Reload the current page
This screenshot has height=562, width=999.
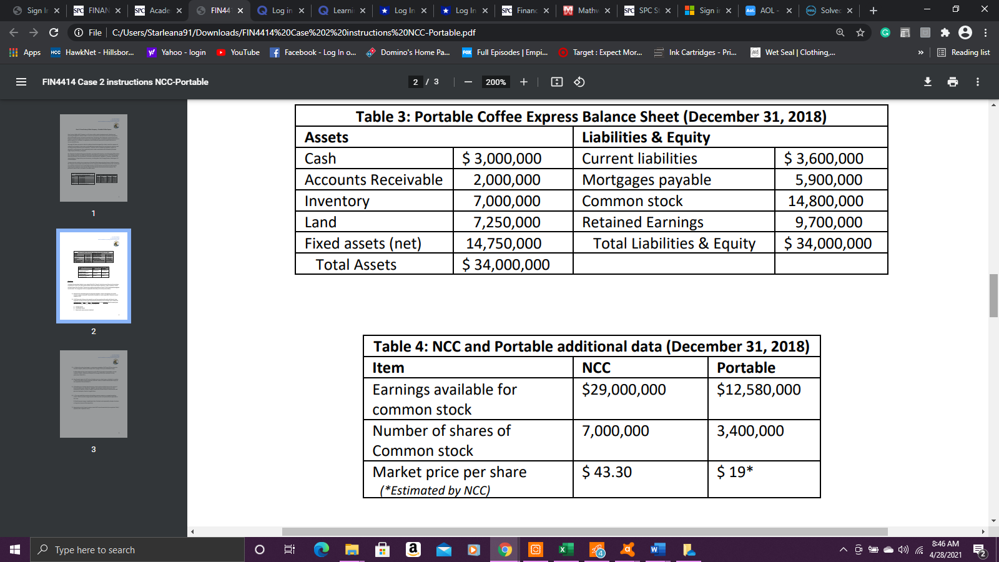(54, 32)
